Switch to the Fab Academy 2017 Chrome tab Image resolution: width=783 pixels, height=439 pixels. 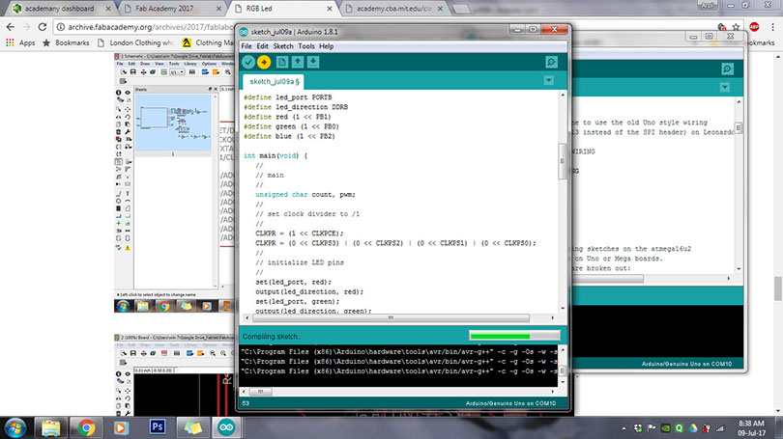pyautogui.click(x=164, y=9)
